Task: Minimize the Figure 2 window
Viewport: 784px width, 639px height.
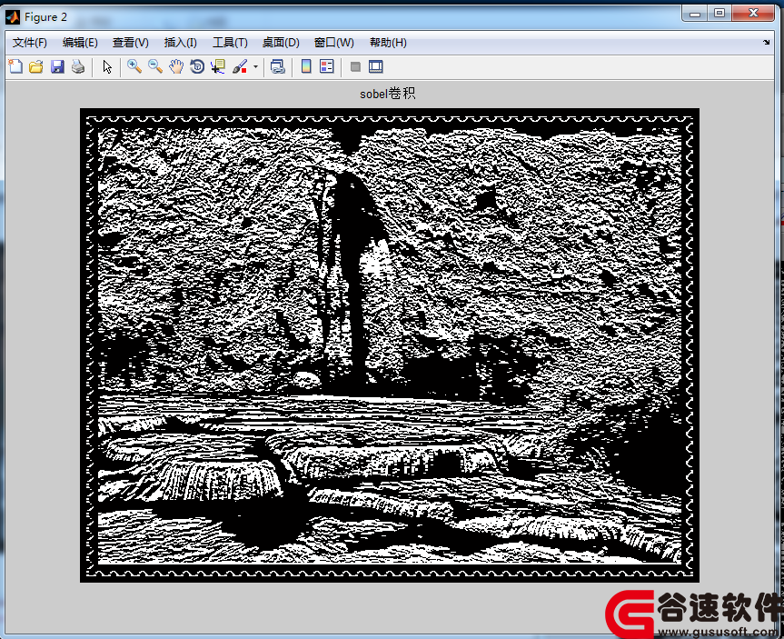Action: 694,13
